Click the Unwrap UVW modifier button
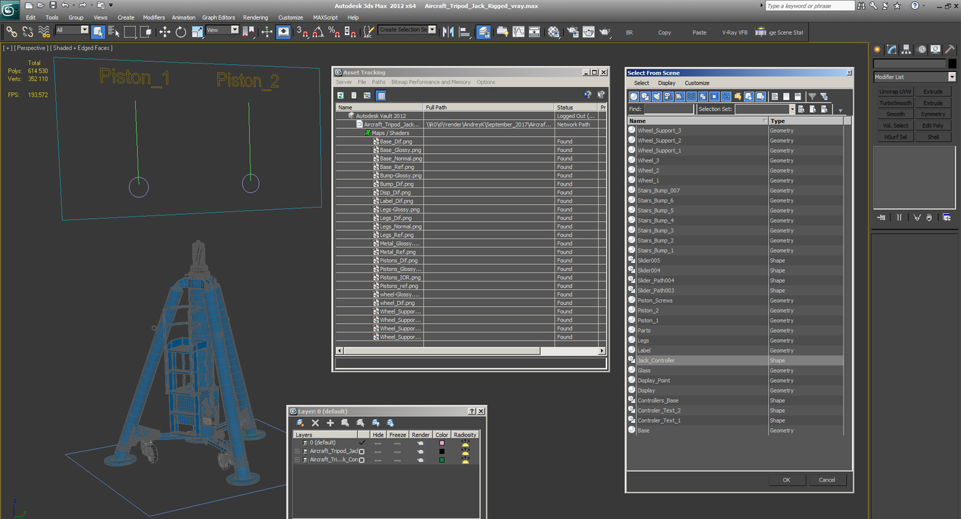This screenshot has height=519, width=961. (x=895, y=91)
